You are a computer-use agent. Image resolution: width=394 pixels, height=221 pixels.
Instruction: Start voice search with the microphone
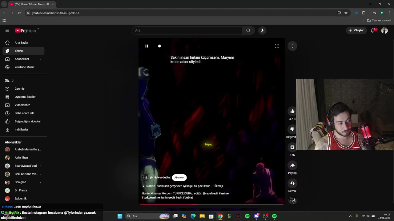pyautogui.click(x=262, y=30)
